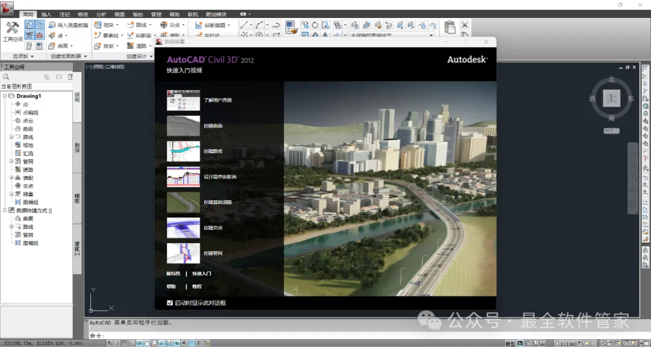
Task: Switch to the 输出 Output ribbon tab
Action: click(137, 14)
